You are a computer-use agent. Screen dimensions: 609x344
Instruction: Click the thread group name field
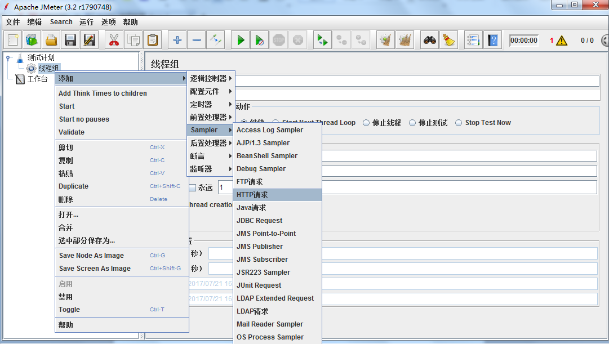pyautogui.click(x=417, y=81)
